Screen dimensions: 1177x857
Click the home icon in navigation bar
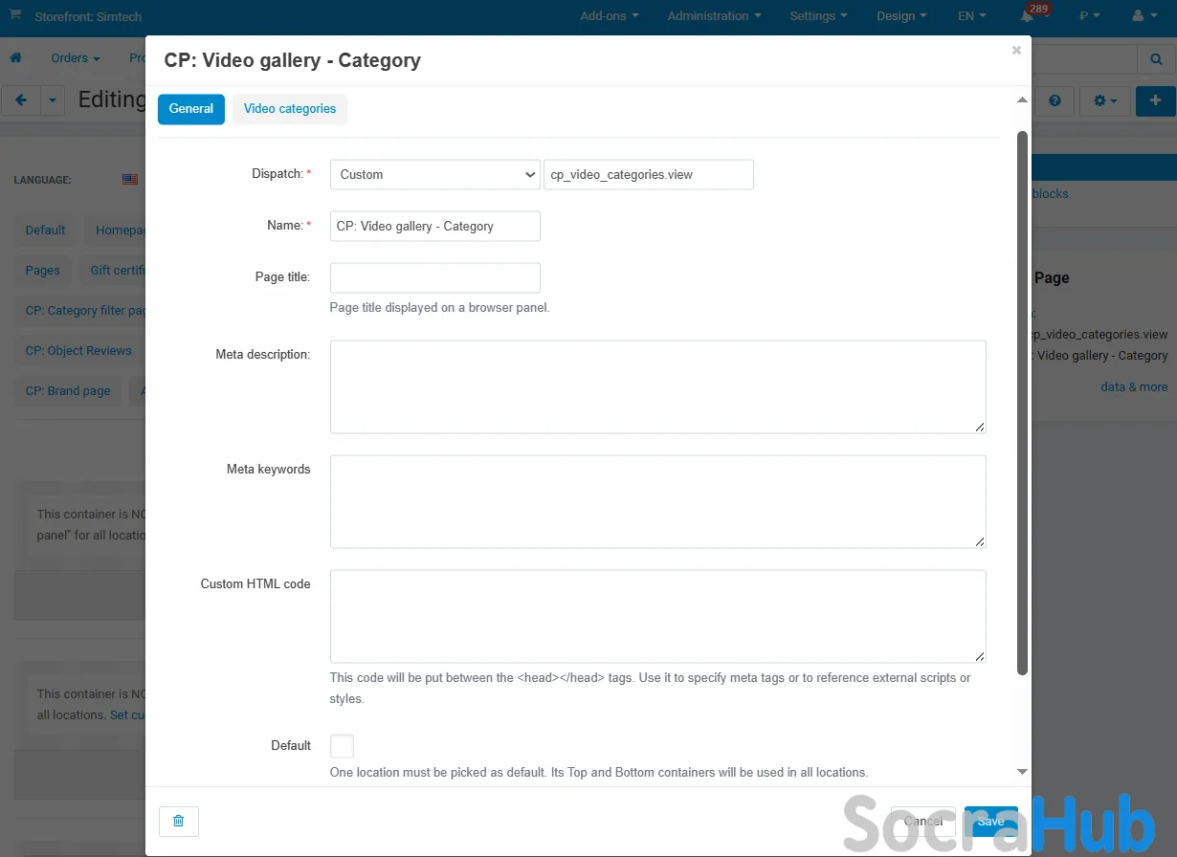[15, 58]
